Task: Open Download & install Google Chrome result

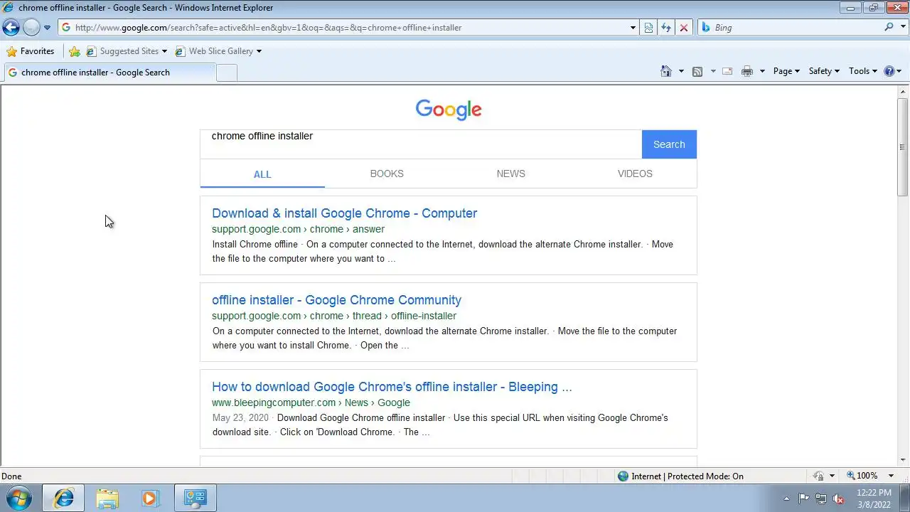Action: click(x=344, y=213)
